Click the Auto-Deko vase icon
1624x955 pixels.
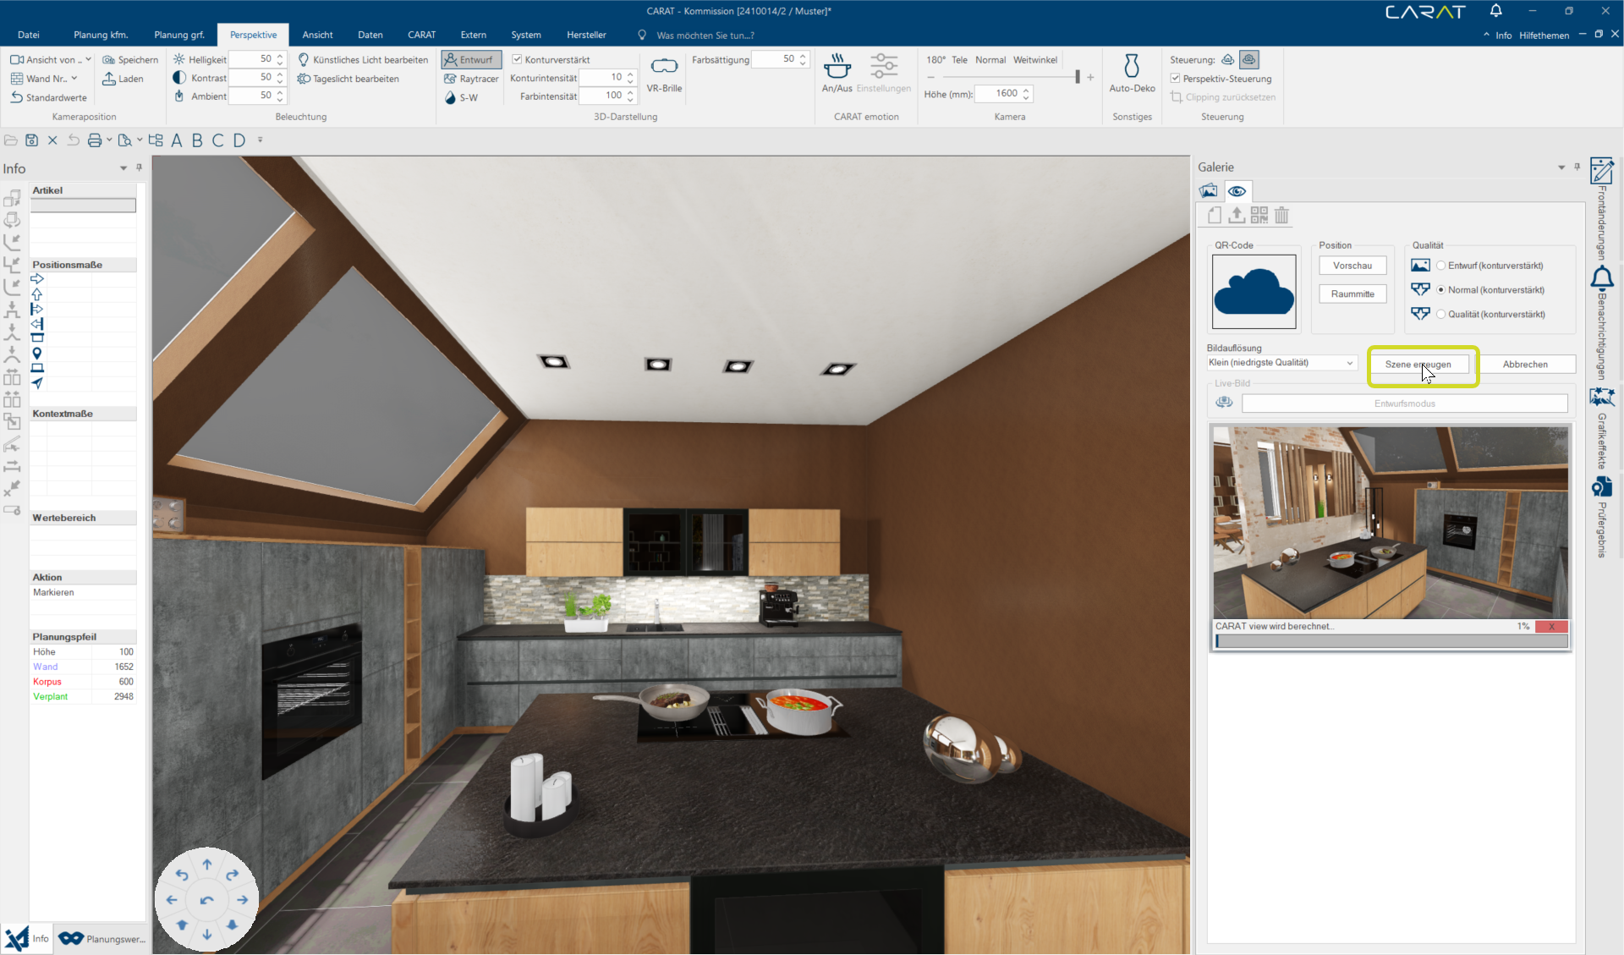1131,67
